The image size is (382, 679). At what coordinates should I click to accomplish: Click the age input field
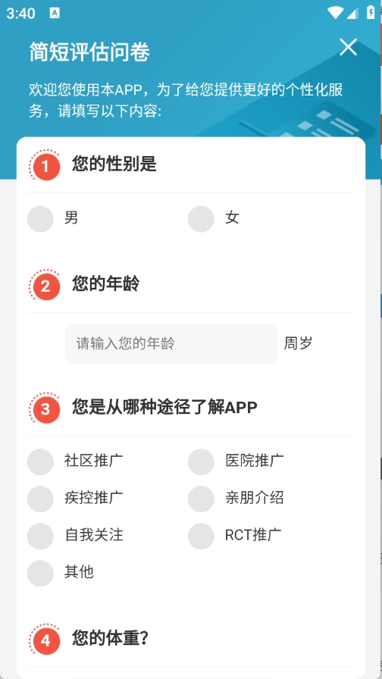pyautogui.click(x=171, y=344)
